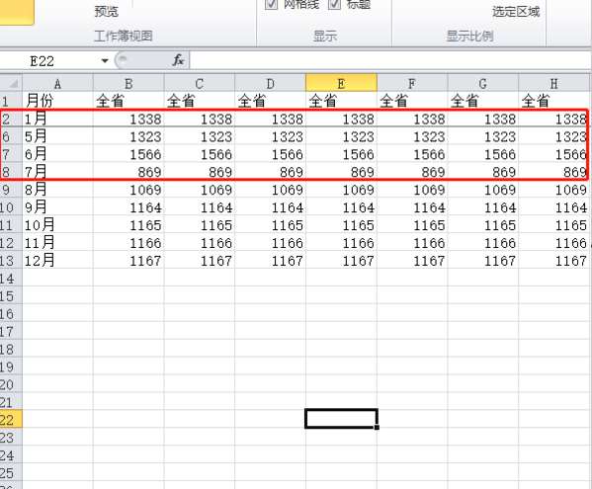Open the Name Box dropdown arrow

point(105,60)
